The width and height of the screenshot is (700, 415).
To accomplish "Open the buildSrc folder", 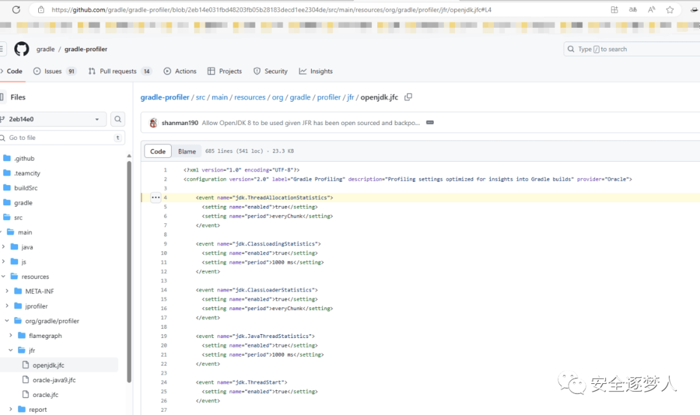I will click(x=25, y=188).
